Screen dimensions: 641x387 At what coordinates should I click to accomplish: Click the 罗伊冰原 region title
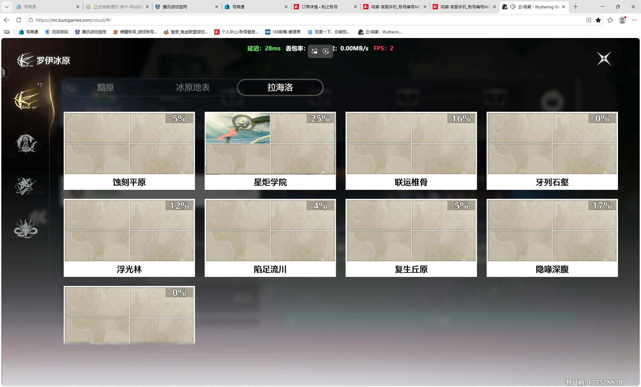tap(53, 60)
